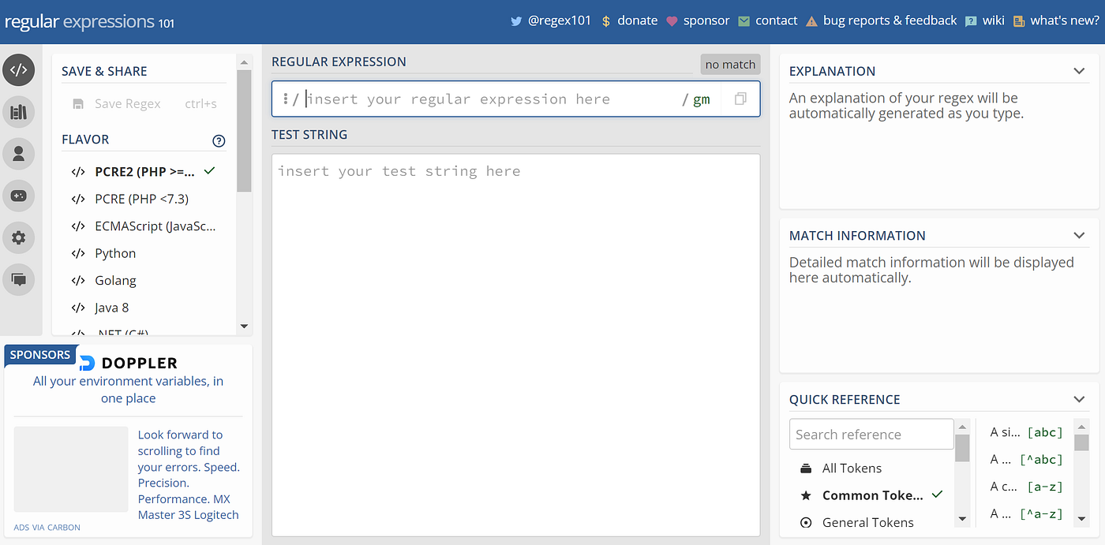The image size is (1105, 545).
Task: Focus the Search reference field
Action: click(x=871, y=434)
